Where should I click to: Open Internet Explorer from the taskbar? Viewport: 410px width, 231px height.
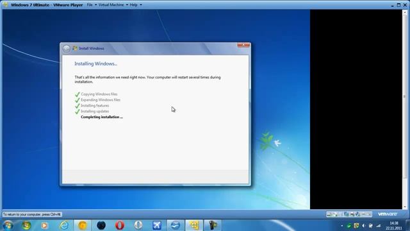point(64,225)
